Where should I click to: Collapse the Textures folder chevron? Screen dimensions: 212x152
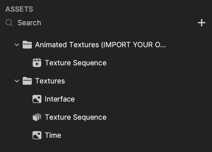click(17, 81)
